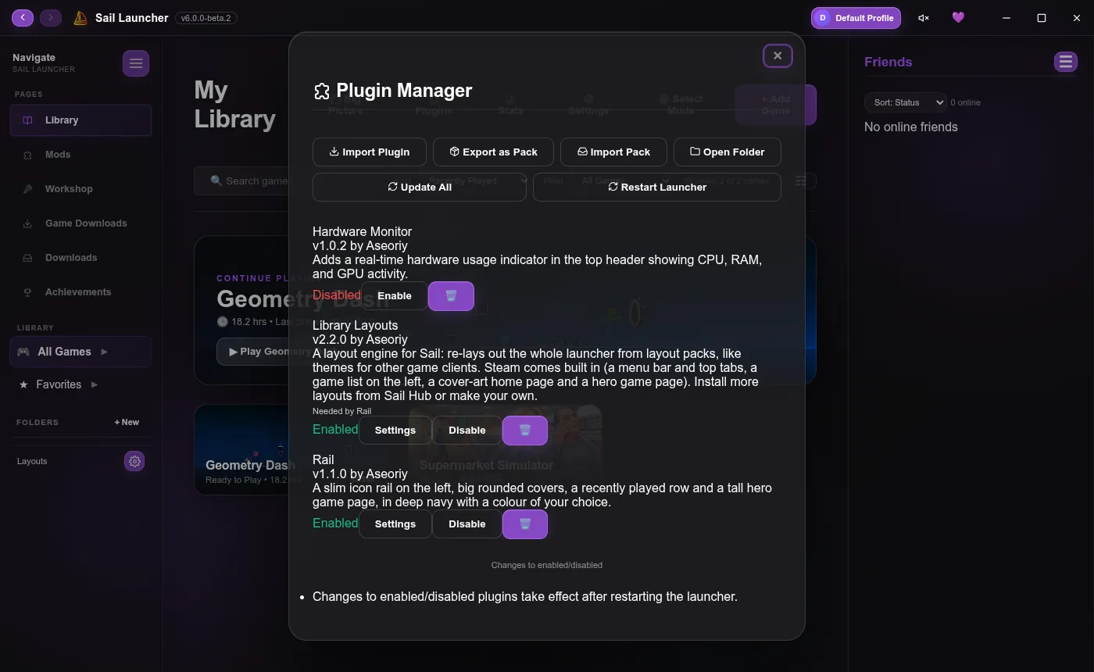Open the Workshop page
The width and height of the screenshot is (1094, 672).
(81, 189)
